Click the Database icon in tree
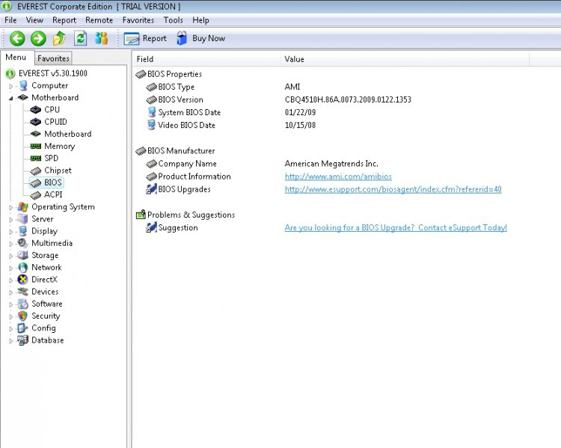The height and width of the screenshot is (448, 561). pyautogui.click(x=23, y=340)
